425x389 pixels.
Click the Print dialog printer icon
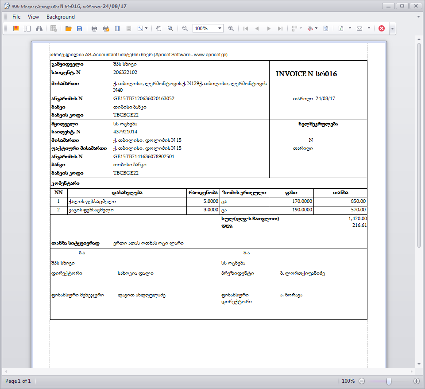(x=94, y=28)
